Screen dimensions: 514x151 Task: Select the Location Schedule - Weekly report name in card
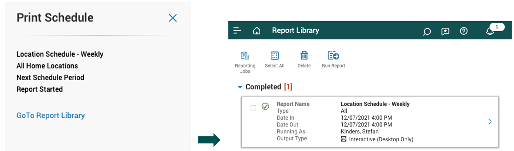point(375,104)
